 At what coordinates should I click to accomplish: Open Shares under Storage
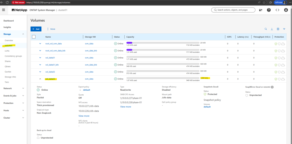click(8, 61)
